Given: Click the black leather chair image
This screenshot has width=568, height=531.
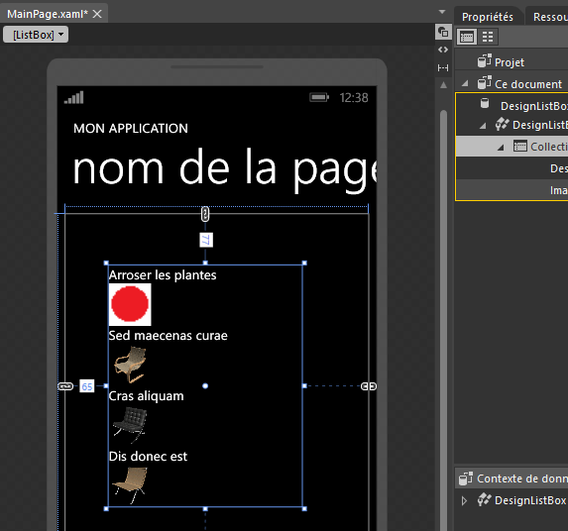Looking at the screenshot, I should coord(130,425).
